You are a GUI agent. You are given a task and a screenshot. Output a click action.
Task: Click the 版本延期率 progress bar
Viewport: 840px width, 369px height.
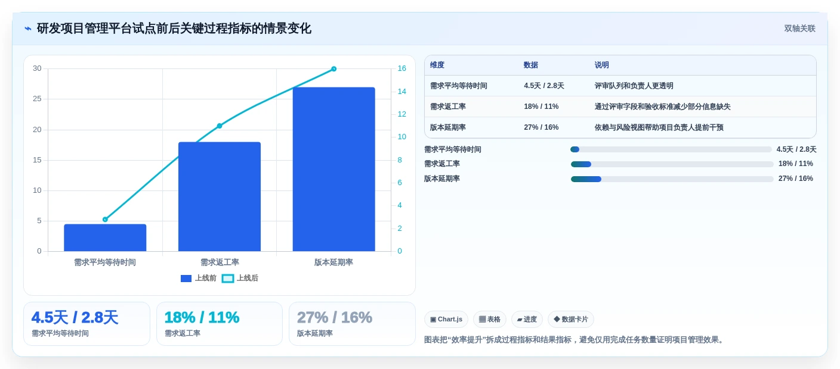[672, 179]
